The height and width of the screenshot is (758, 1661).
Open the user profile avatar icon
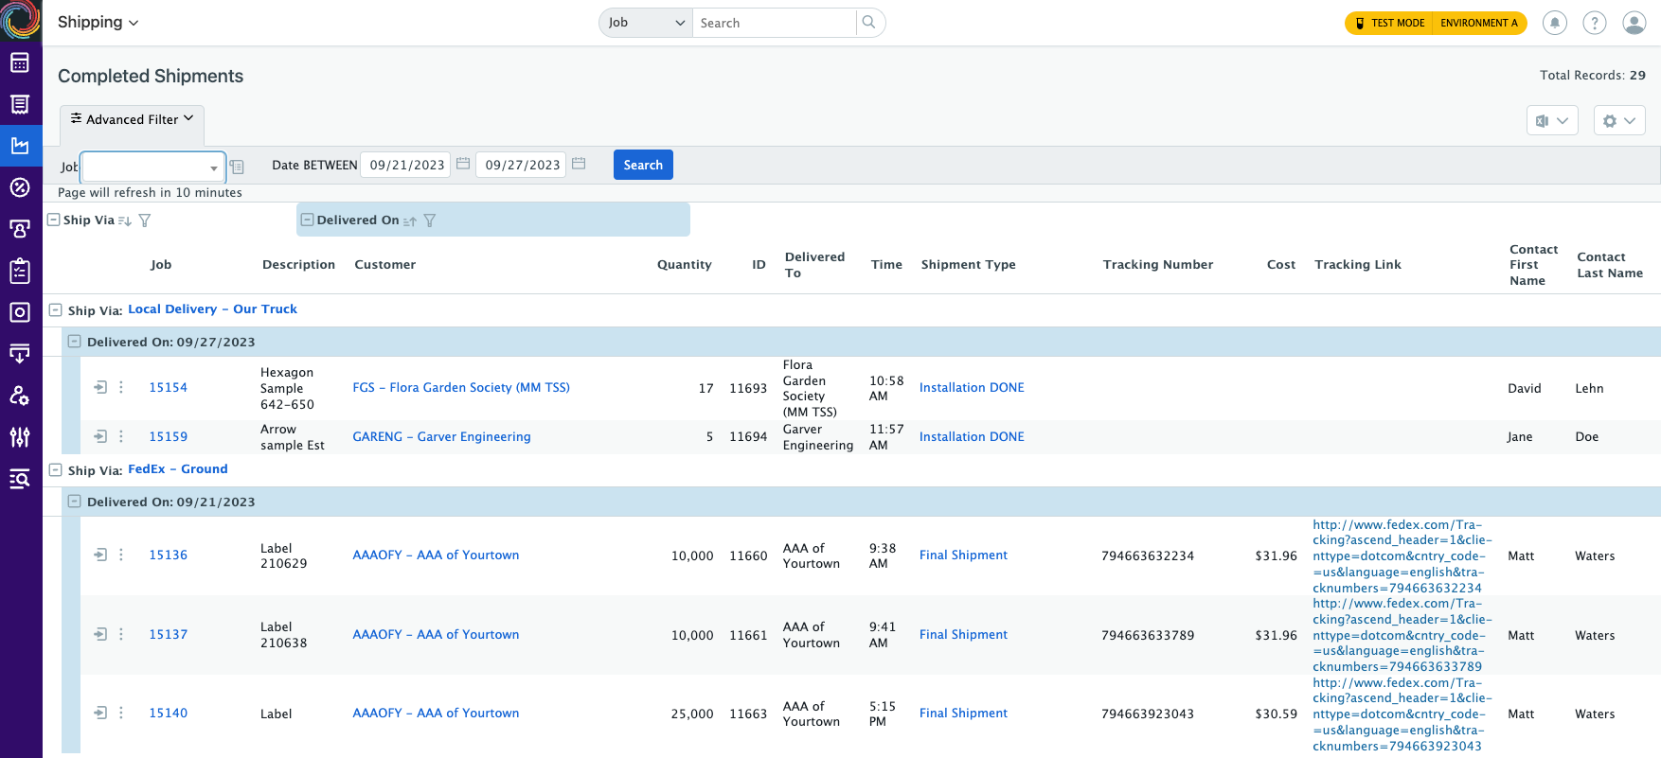point(1634,23)
